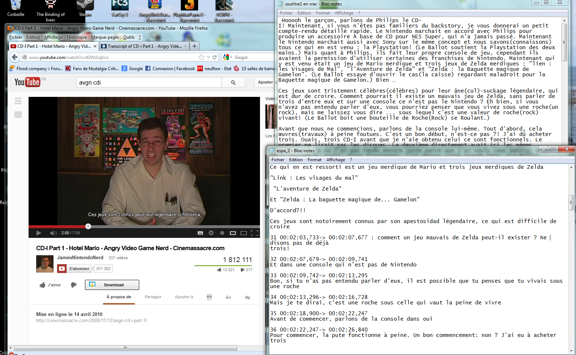Open neufbox Etat bookmark

pos(214,68)
